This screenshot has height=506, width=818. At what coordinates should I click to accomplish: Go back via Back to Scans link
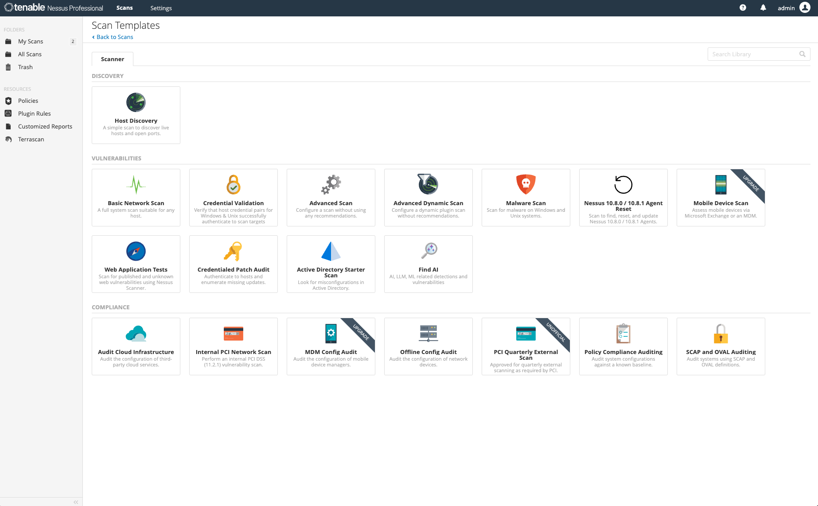(115, 37)
